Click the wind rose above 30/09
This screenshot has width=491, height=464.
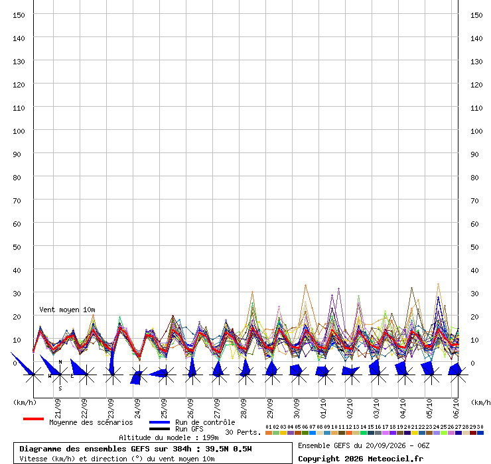coord(299,375)
